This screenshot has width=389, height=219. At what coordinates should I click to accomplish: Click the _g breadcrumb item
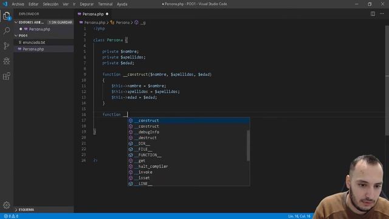143,23
